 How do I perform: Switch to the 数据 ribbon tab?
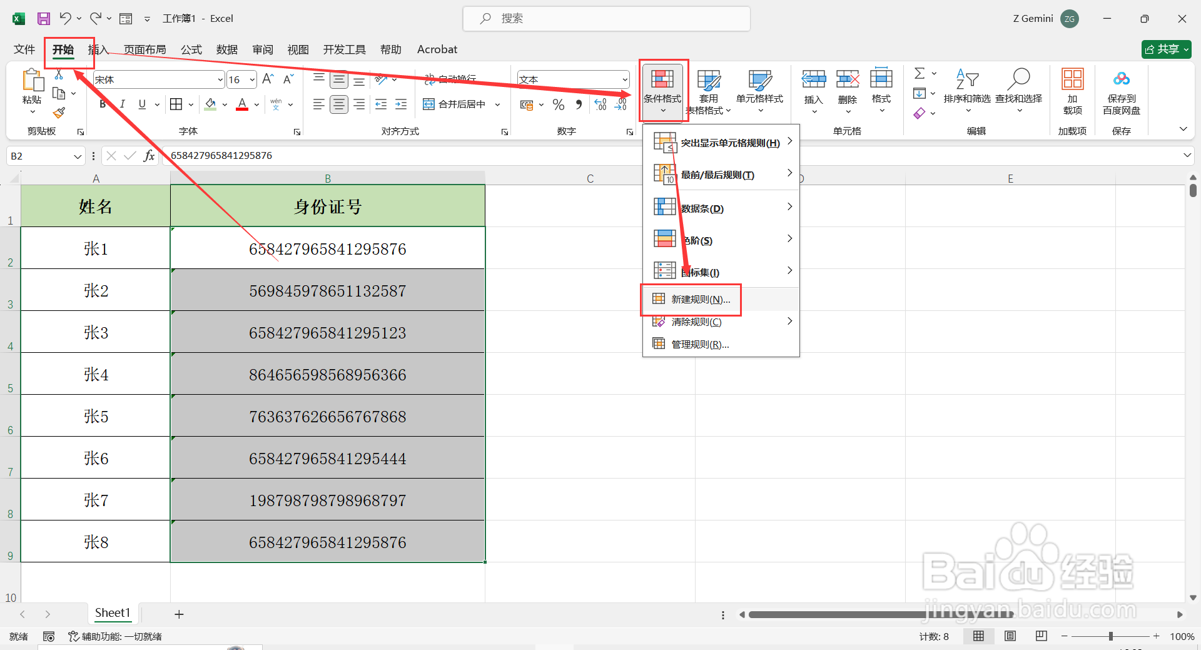click(x=227, y=49)
